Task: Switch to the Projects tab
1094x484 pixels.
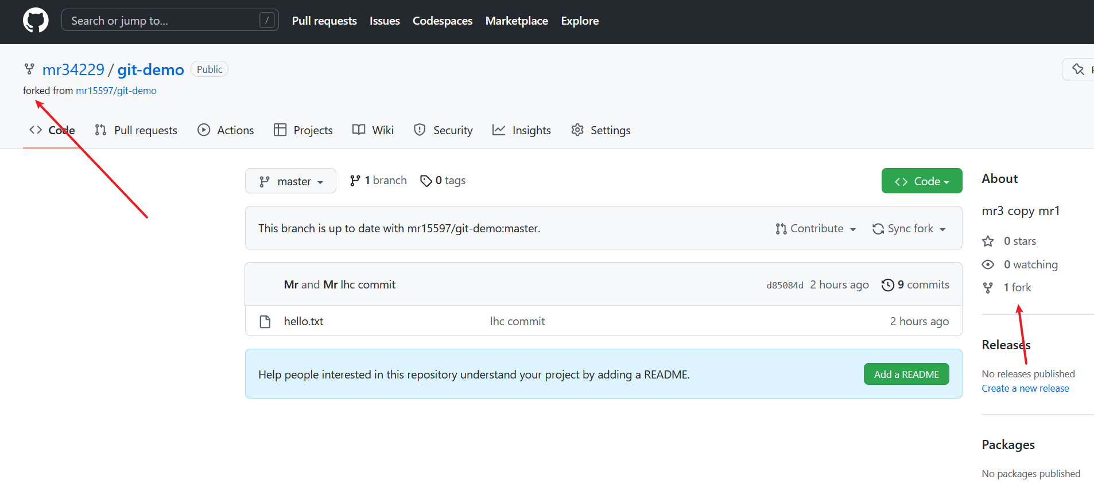Action: (x=303, y=130)
